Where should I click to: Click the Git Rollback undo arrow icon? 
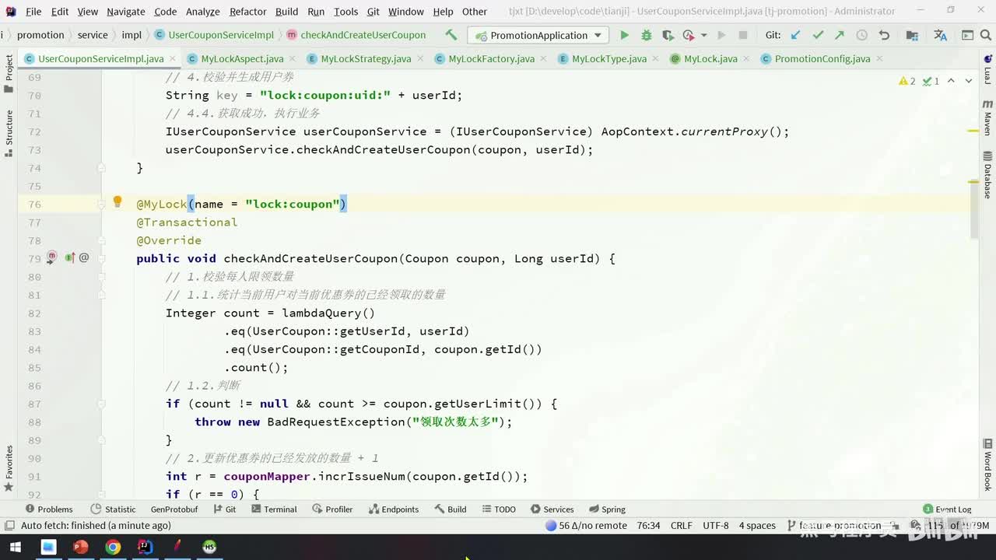[x=884, y=35]
